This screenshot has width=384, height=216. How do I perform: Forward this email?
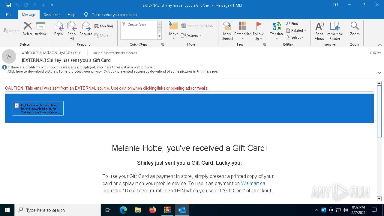pyautogui.click(x=86, y=29)
